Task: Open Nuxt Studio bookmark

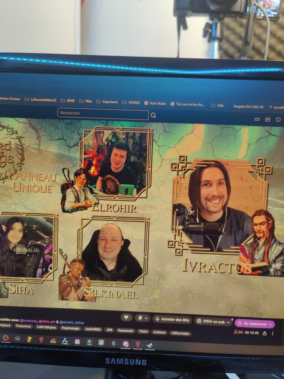Action: click(155, 103)
